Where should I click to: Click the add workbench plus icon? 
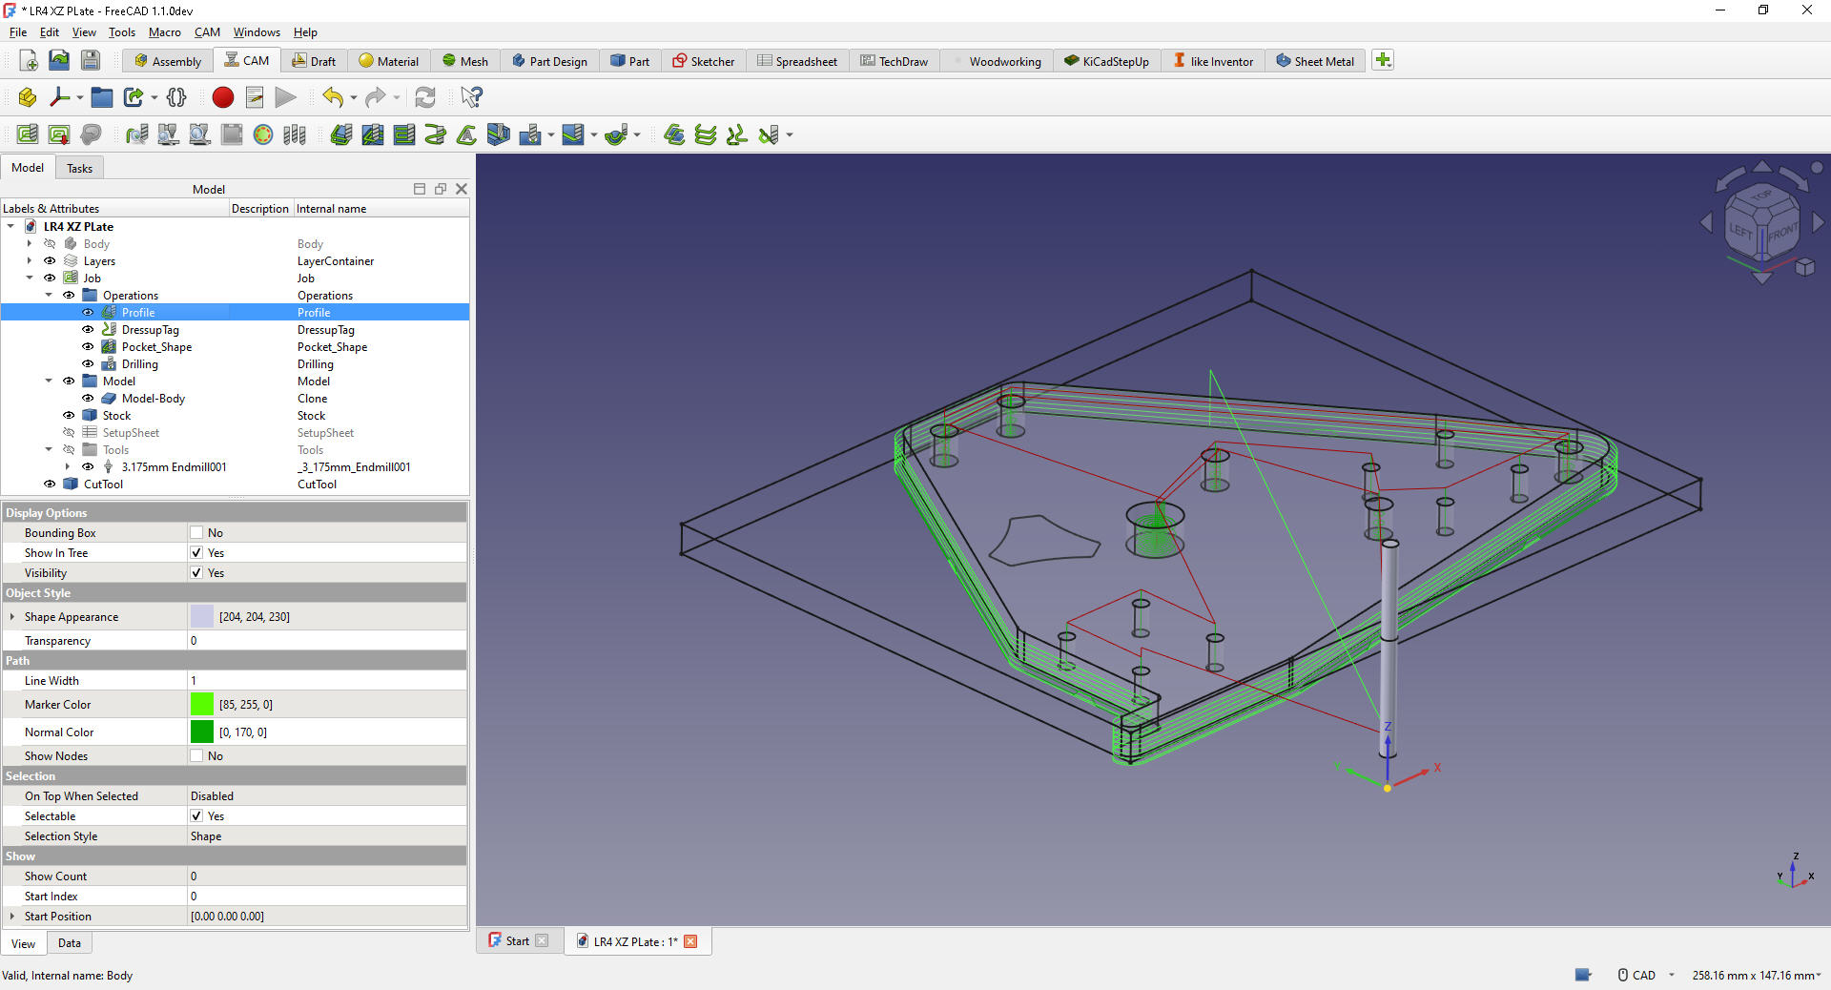(1383, 61)
